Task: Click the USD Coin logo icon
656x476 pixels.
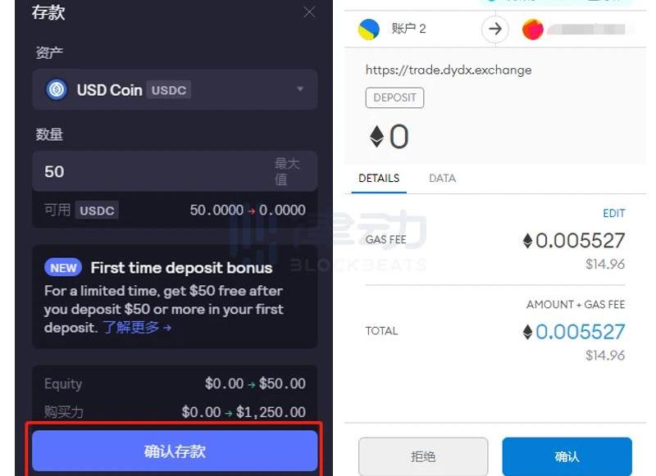Action: coord(57,89)
